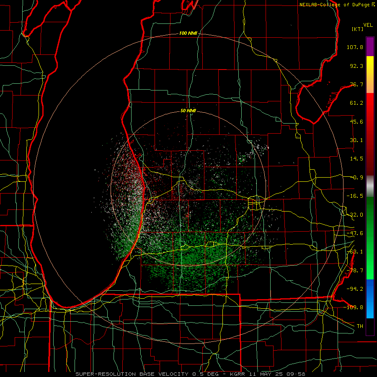Click the -0.9 legend value
Image resolution: width=377 pixels, height=377 pixels.
coord(356,178)
